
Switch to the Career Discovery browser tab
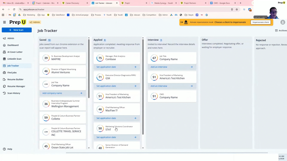[75, 3]
